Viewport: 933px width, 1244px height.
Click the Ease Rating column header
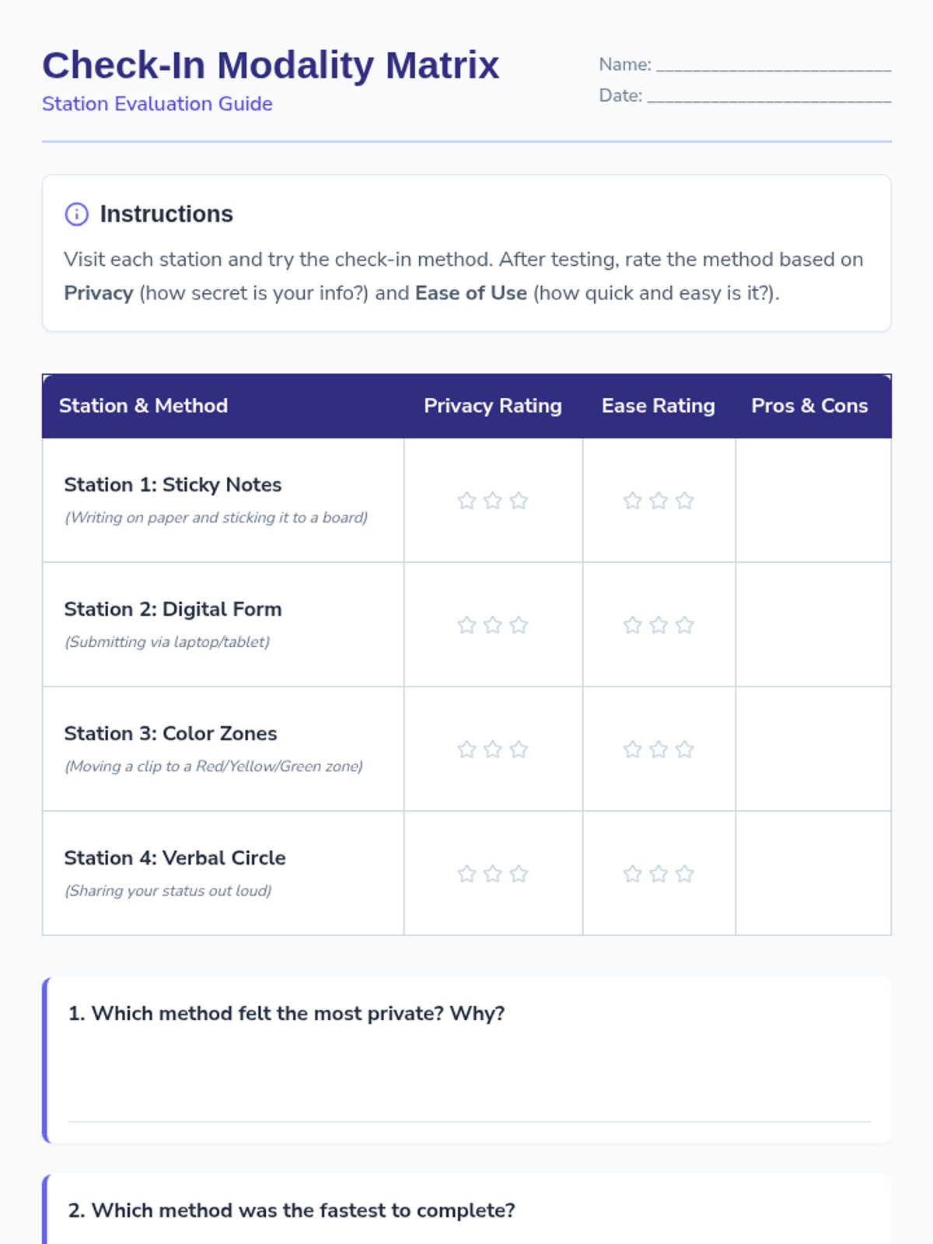pos(659,406)
